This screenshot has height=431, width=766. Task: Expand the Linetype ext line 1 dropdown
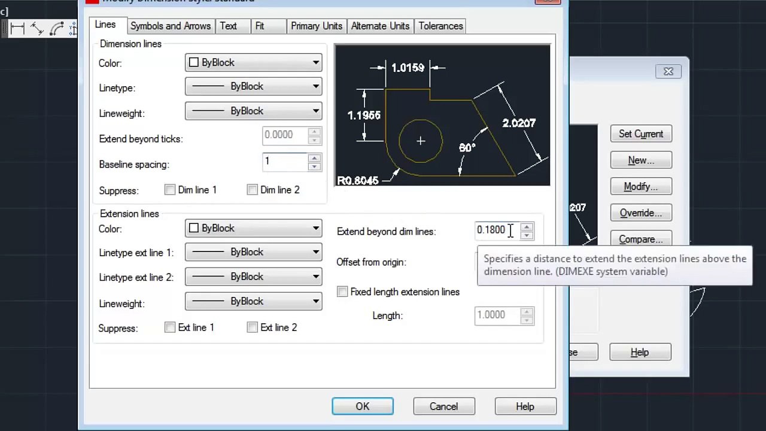click(254, 253)
